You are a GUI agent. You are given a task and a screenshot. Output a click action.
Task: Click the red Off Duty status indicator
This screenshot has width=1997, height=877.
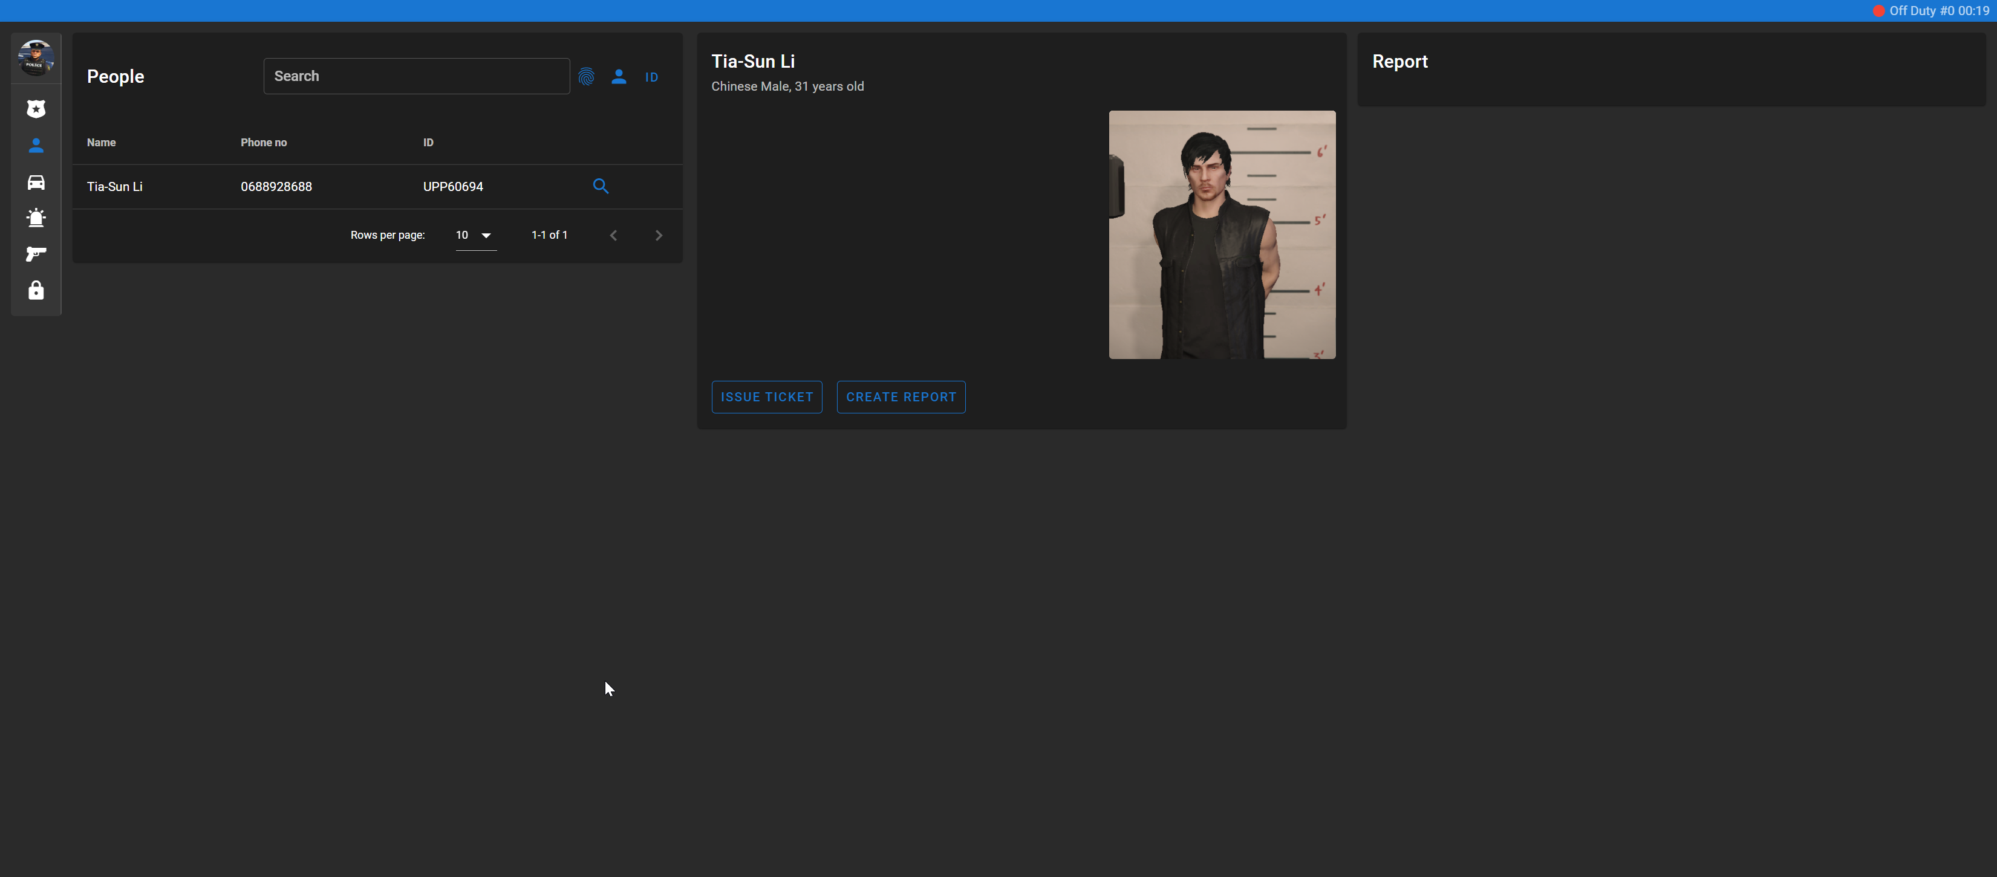point(1880,10)
